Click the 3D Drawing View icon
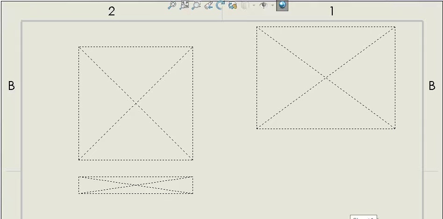 pos(233,5)
